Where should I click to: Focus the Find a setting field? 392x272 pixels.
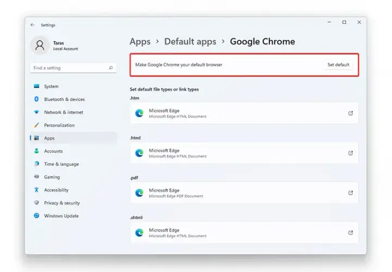click(73, 67)
